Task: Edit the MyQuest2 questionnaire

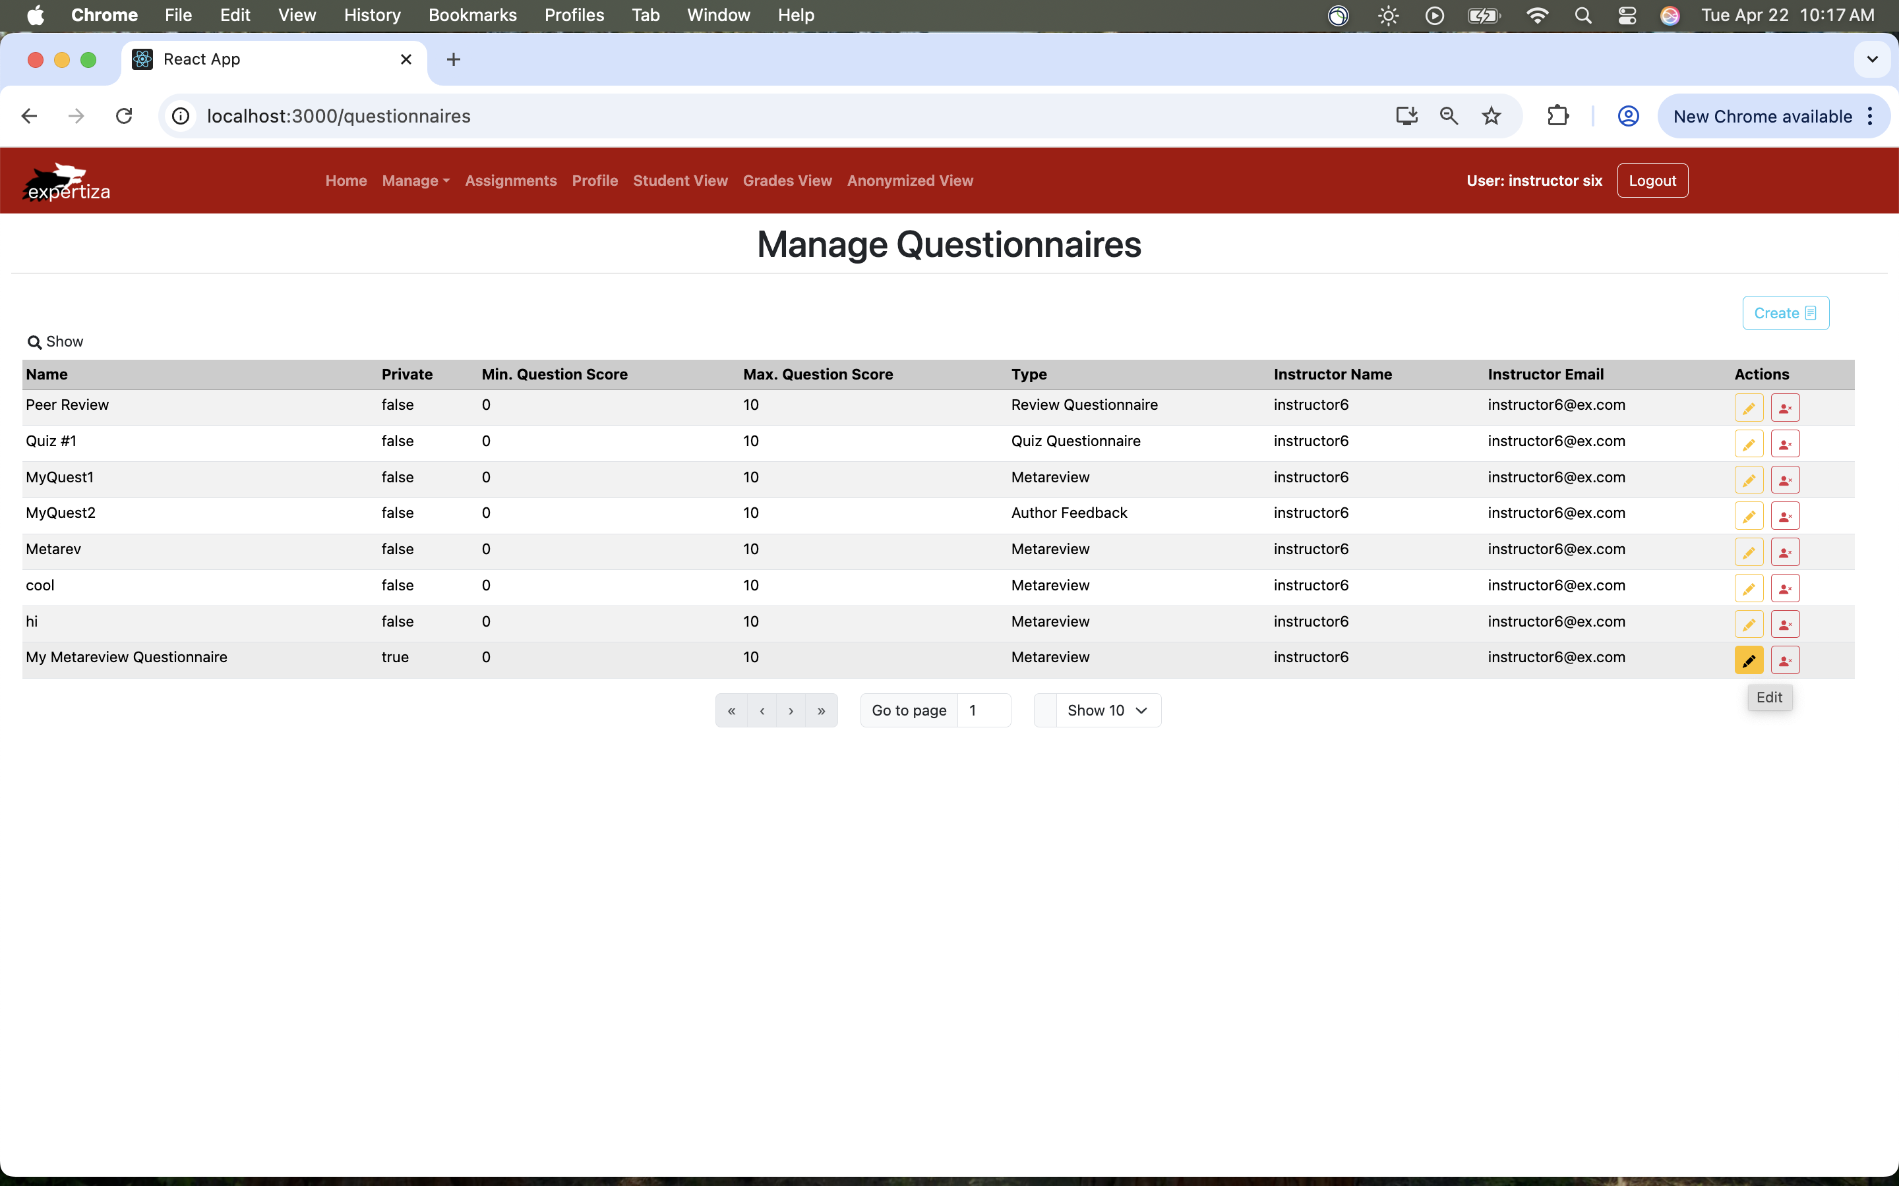Action: click(1749, 516)
